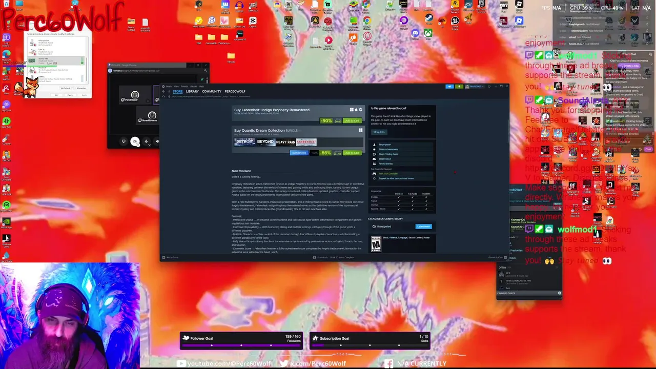Viewport: 656px width, 369px height.
Task: Open the Steam desktop shortcut icon
Action: point(429,17)
